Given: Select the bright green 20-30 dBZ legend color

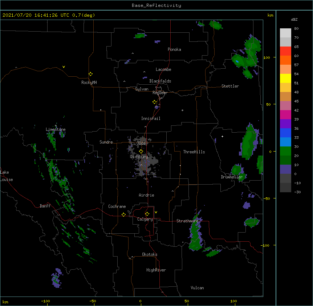Looking at the screenshot, I should [x=285, y=151].
